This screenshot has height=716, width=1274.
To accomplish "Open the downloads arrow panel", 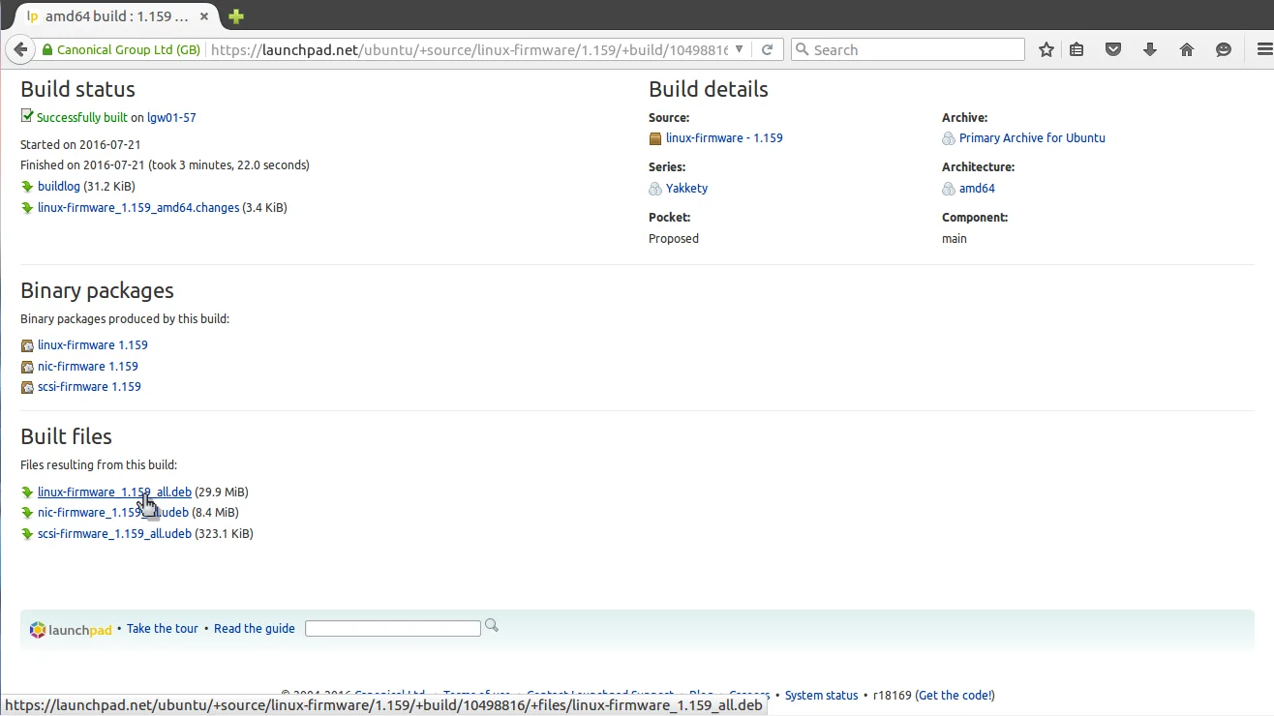I will pos(1150,49).
